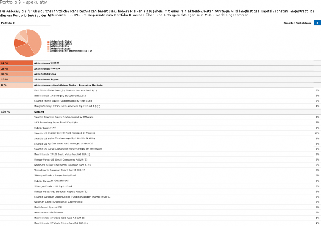The image size is (321, 226).
Task: Open AXA Rosenberg Japan Small Cap Alpha
Action: click(x=160, y=123)
